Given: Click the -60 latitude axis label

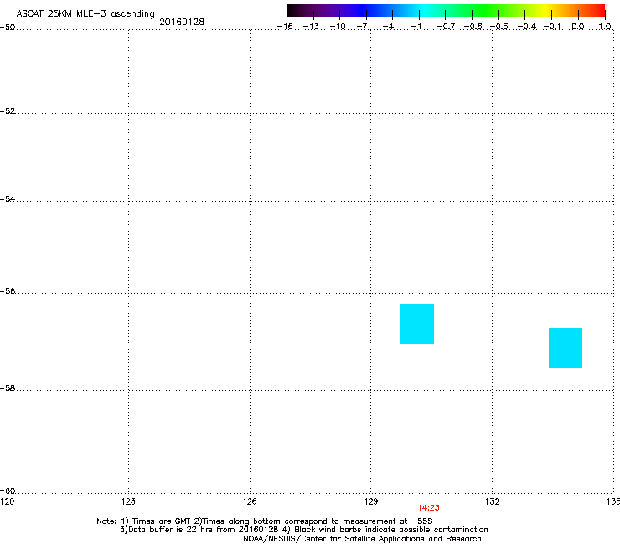Looking at the screenshot, I should (x=8, y=490).
